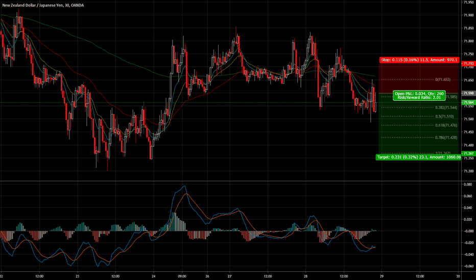Click the date label 26 on the time axis

coord(207,276)
